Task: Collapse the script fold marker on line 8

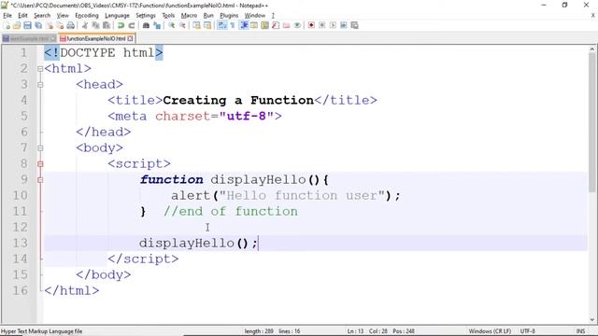Action: coord(40,164)
